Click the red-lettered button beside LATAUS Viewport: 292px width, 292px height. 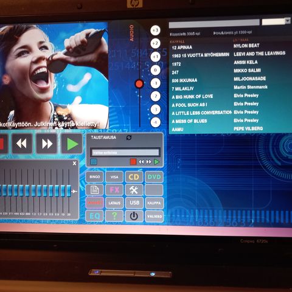pyautogui.click(x=95, y=203)
